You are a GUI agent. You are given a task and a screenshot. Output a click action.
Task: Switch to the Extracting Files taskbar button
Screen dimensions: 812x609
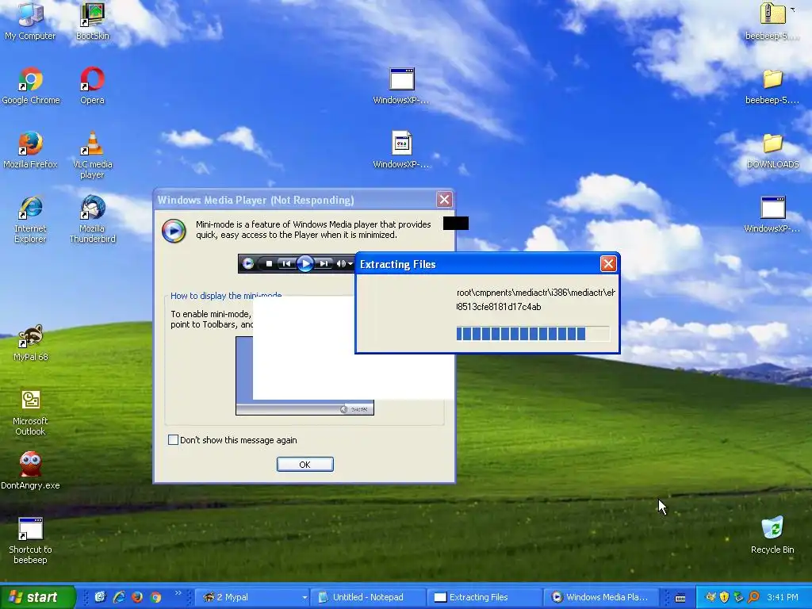tap(485, 597)
